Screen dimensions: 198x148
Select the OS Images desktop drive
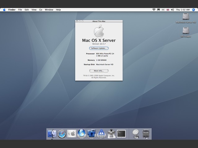click(186, 32)
